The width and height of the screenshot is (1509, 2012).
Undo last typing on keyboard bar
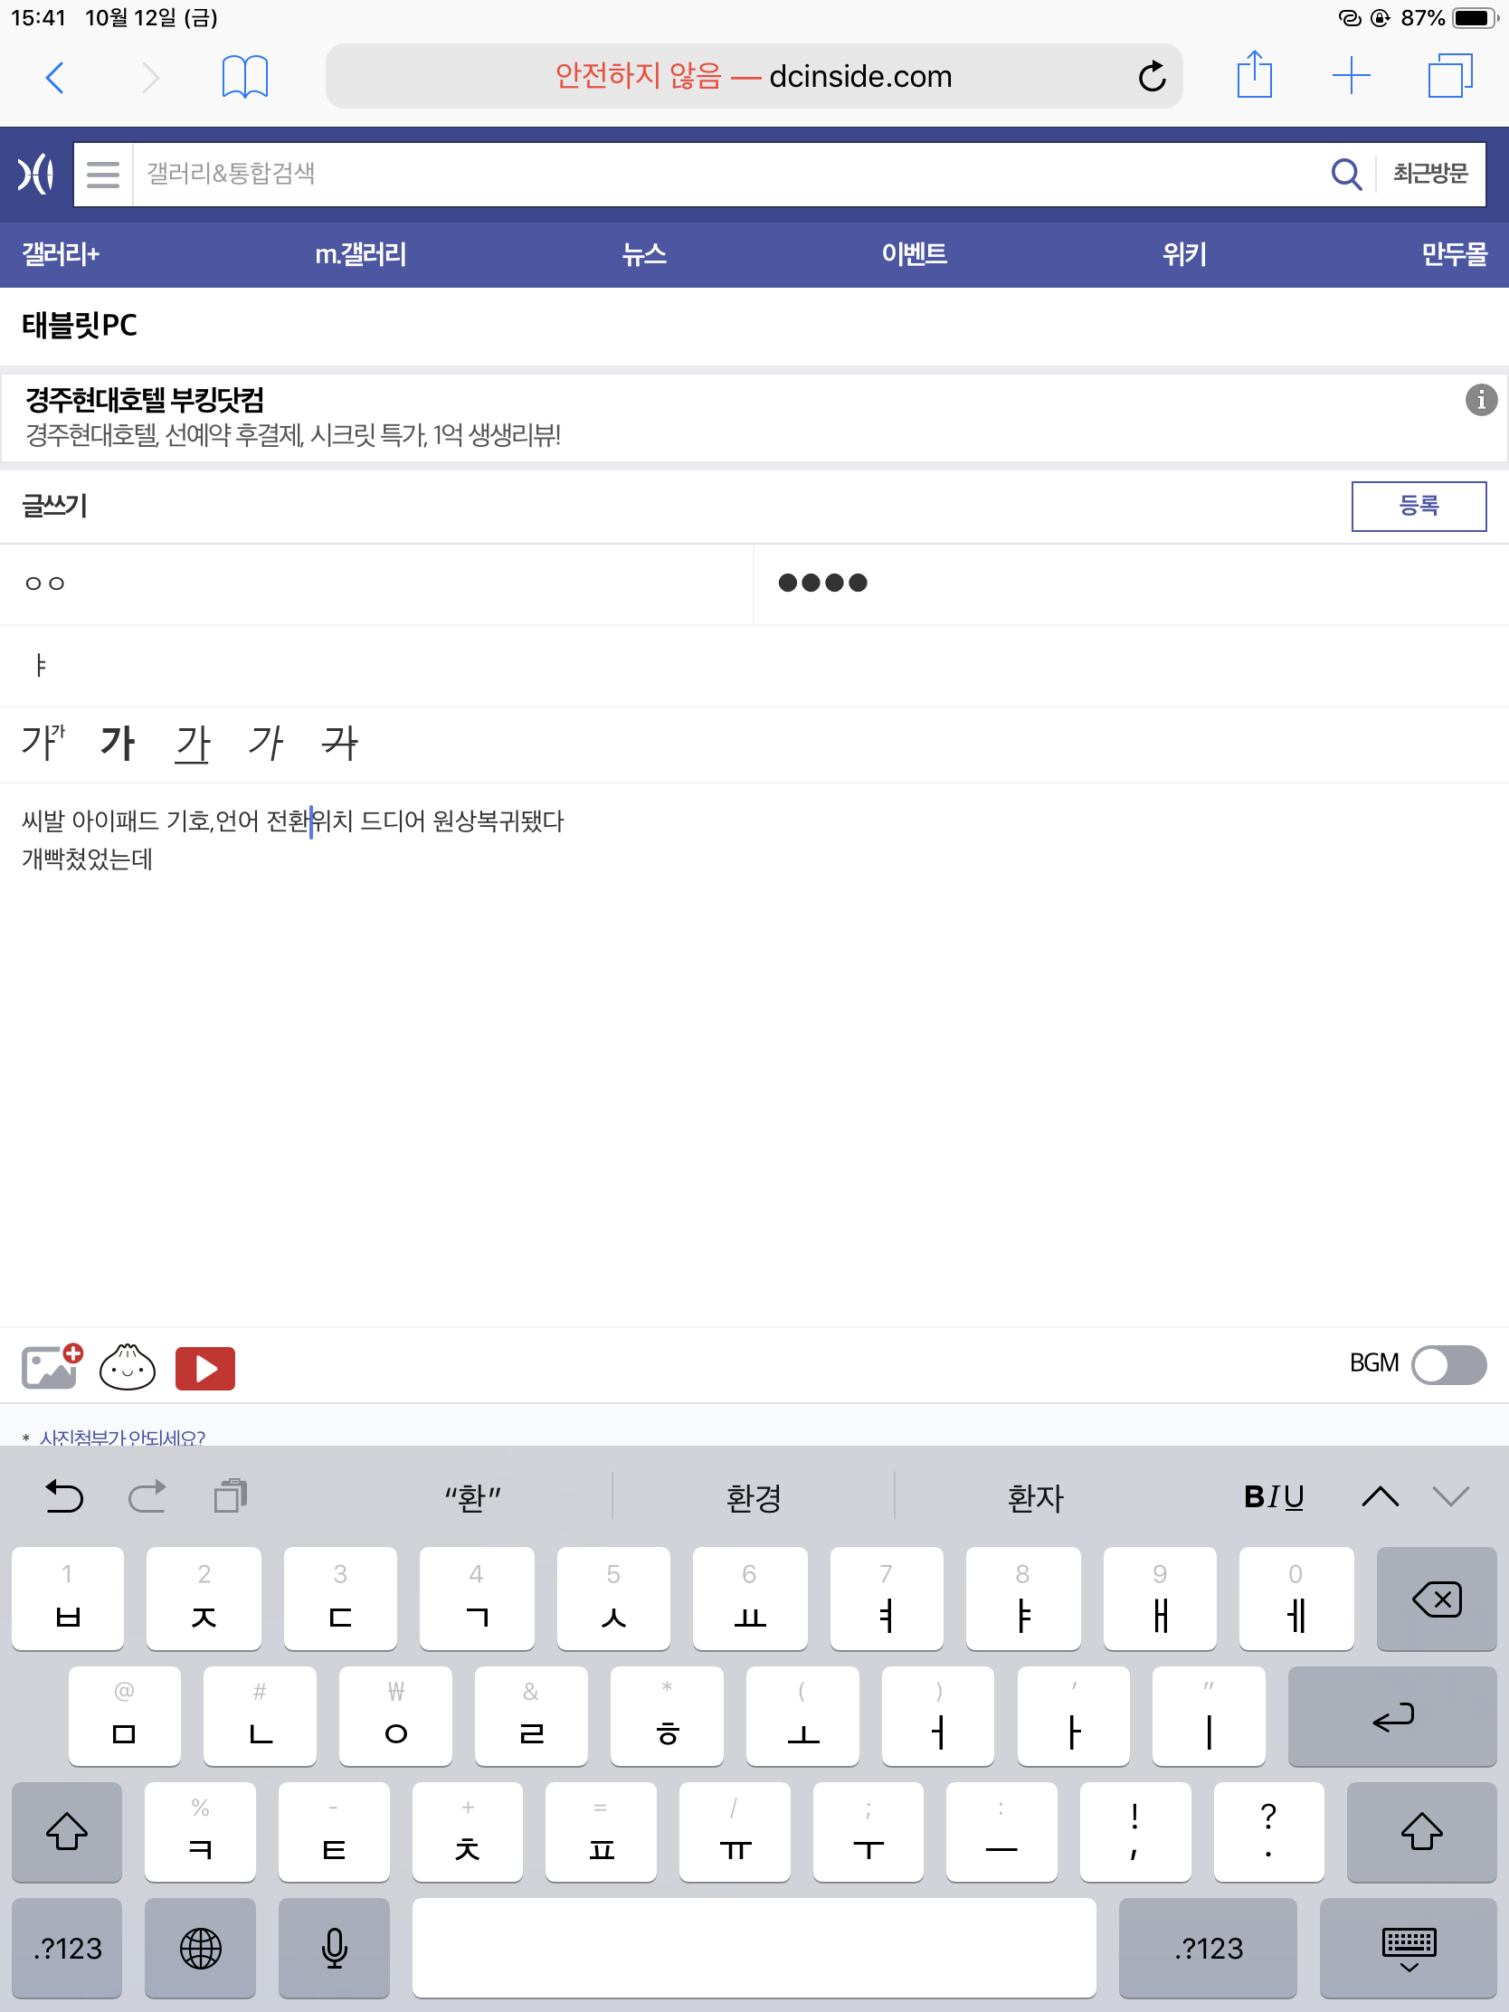click(x=63, y=1496)
